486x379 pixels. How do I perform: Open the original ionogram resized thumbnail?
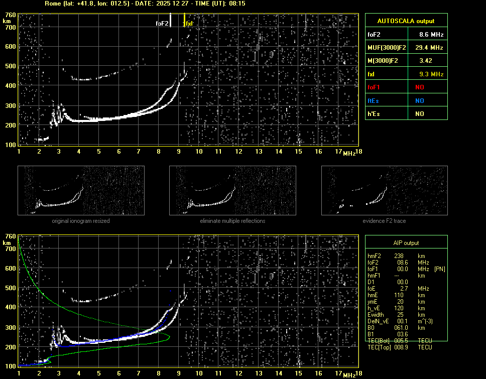[x=81, y=191]
